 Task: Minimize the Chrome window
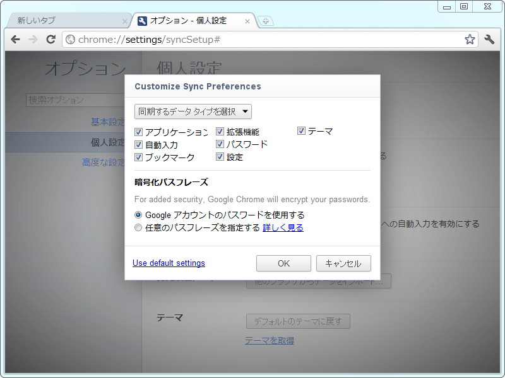447,7
